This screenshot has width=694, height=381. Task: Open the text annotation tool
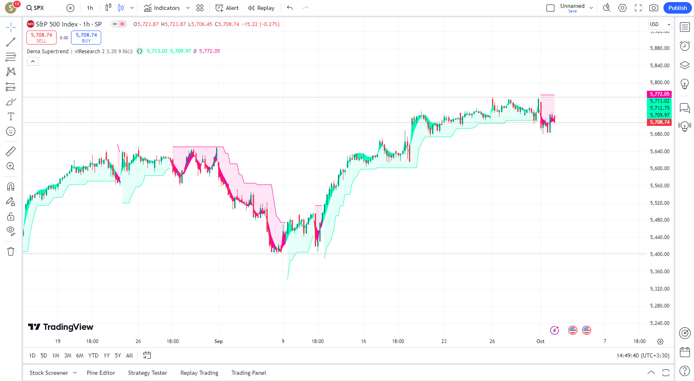(11, 116)
